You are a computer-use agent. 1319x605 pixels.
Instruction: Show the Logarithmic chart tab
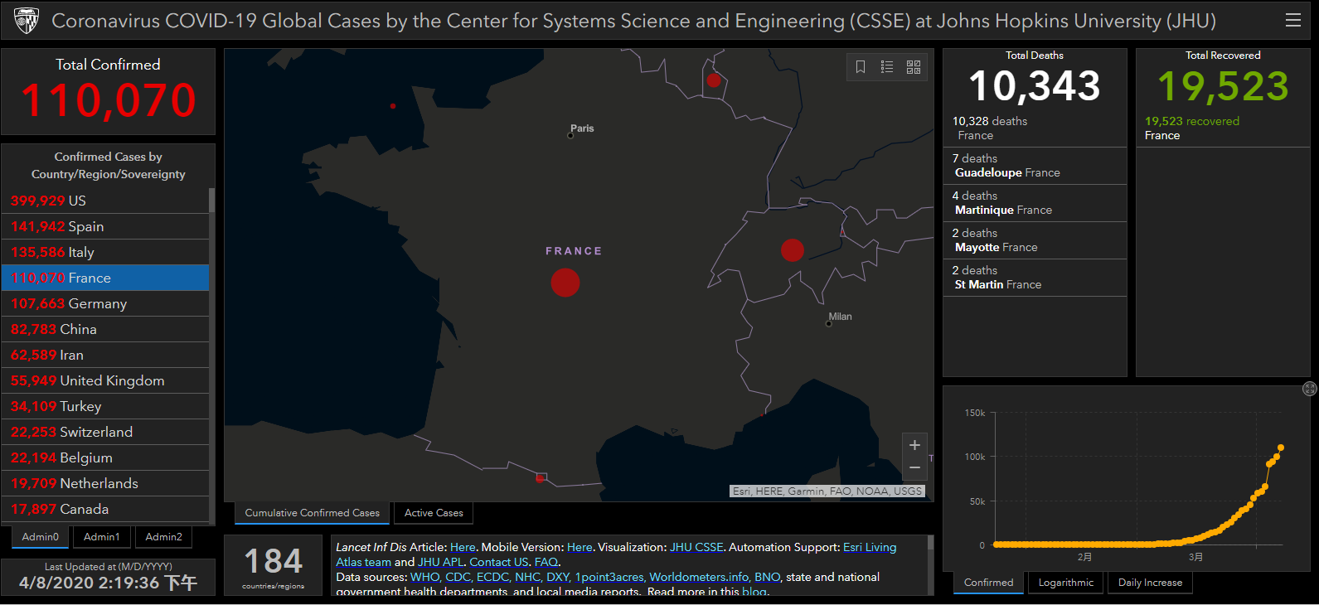1065,583
